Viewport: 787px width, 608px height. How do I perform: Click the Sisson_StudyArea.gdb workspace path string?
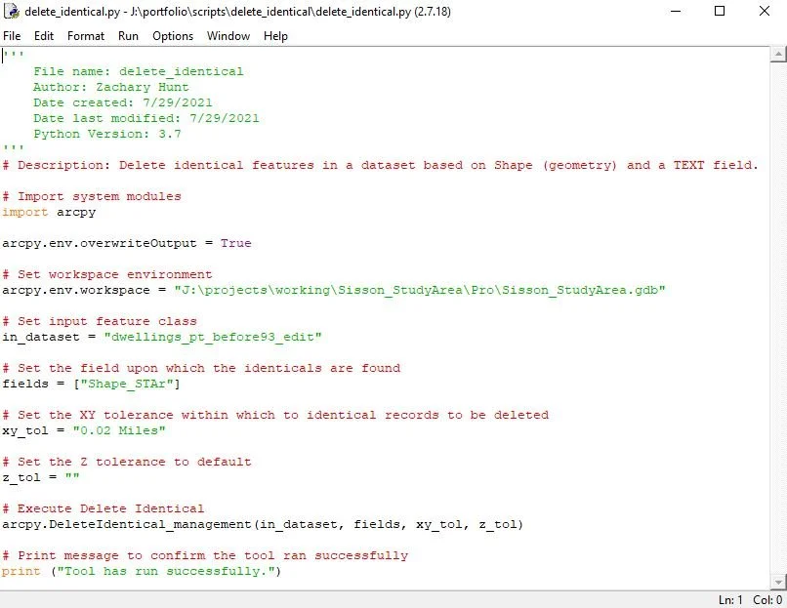(420, 290)
